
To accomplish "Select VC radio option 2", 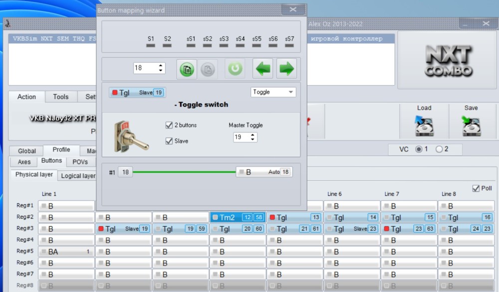I will coord(439,149).
